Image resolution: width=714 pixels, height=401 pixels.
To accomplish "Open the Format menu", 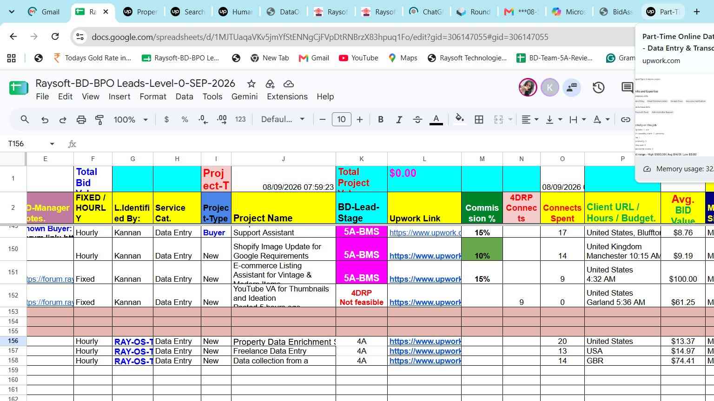I will pos(153,97).
